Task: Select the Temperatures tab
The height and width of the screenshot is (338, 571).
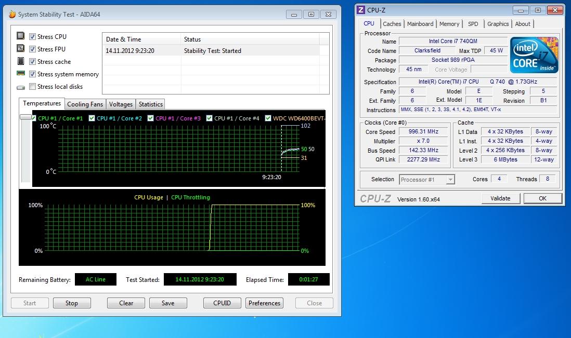Action: pos(42,104)
